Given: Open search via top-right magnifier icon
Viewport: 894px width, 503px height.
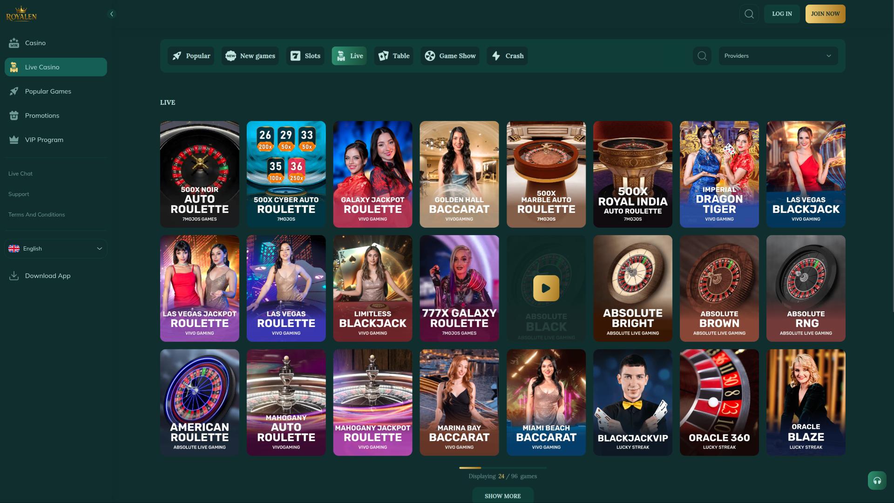Looking at the screenshot, I should pyautogui.click(x=749, y=14).
